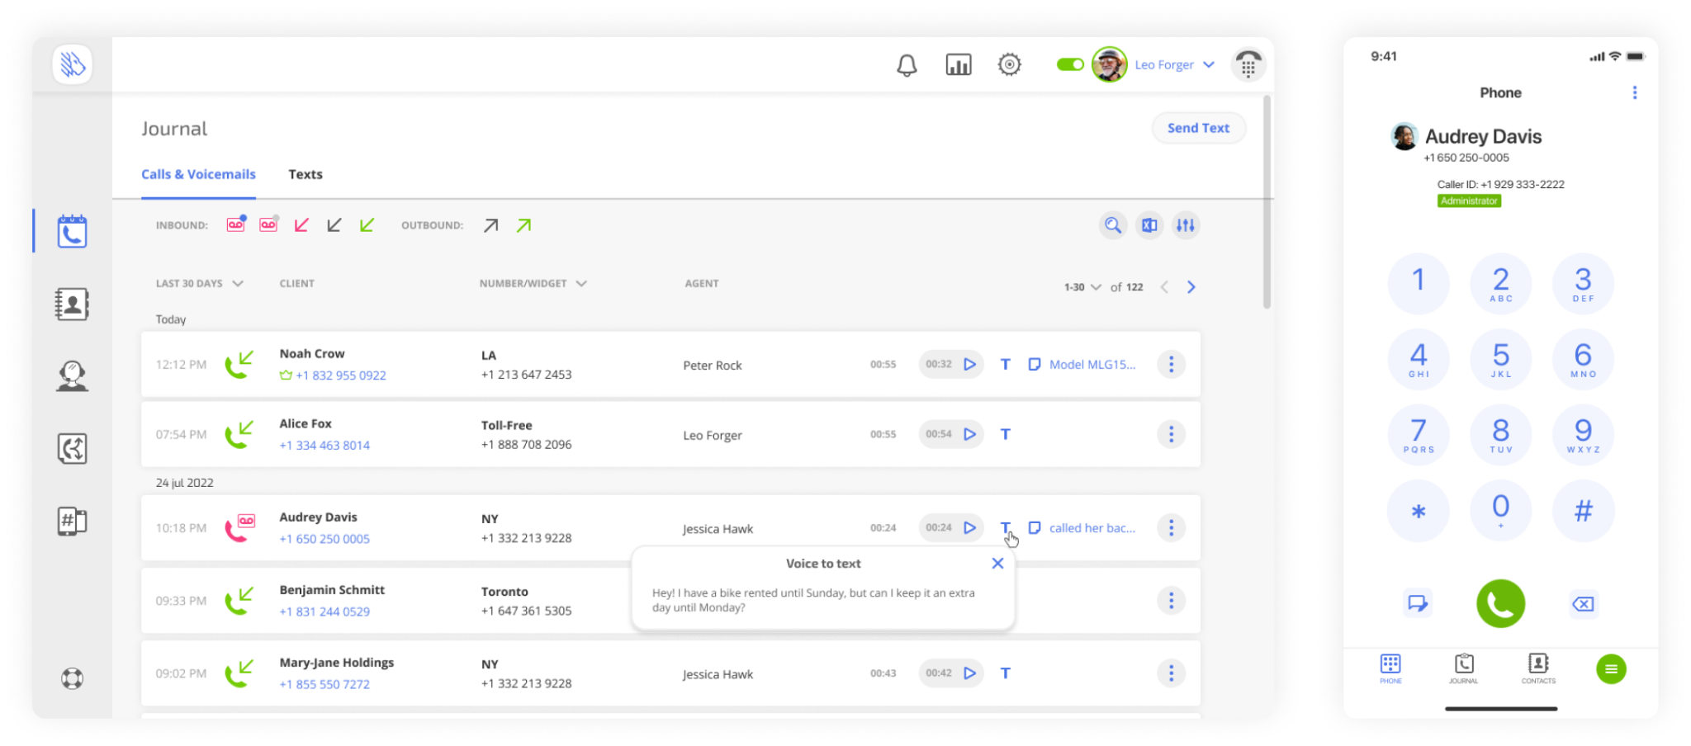Click the Send Text button

(x=1198, y=128)
